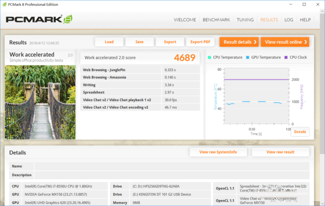Screen dimensions: 325x206
Task: Click the rope bridge thumbnail image
Action: (40, 102)
